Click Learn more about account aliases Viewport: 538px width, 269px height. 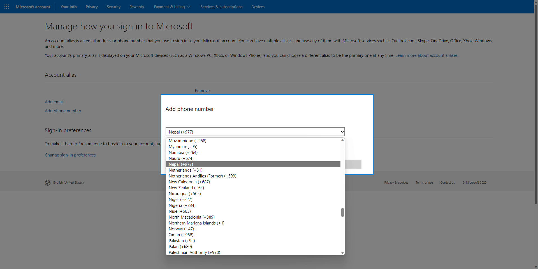click(x=427, y=55)
